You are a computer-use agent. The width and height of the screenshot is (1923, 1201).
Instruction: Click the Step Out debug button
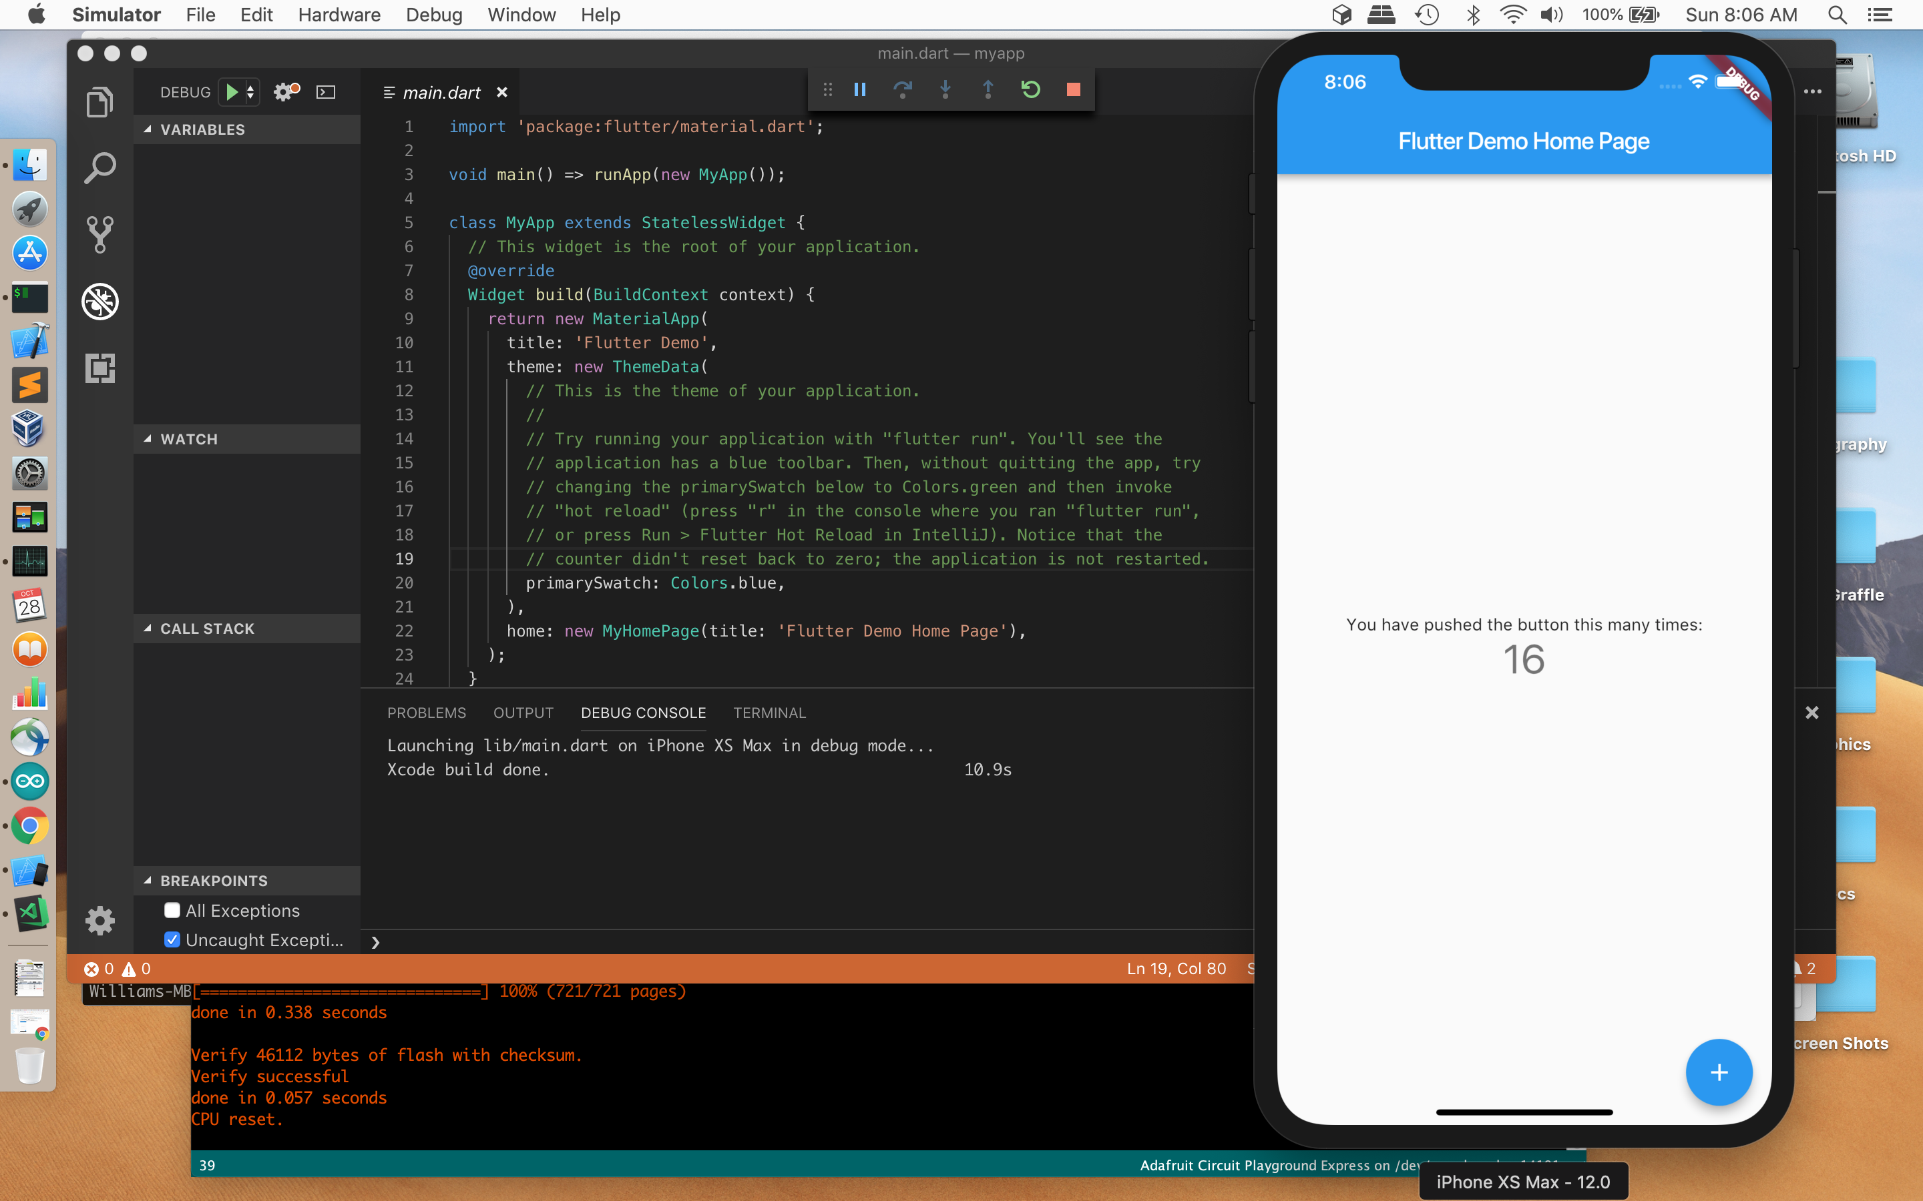click(988, 90)
